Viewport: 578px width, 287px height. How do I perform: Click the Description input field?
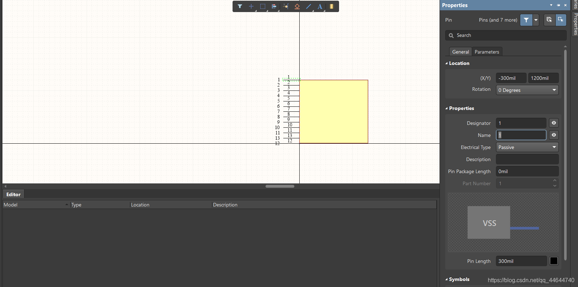click(527, 159)
